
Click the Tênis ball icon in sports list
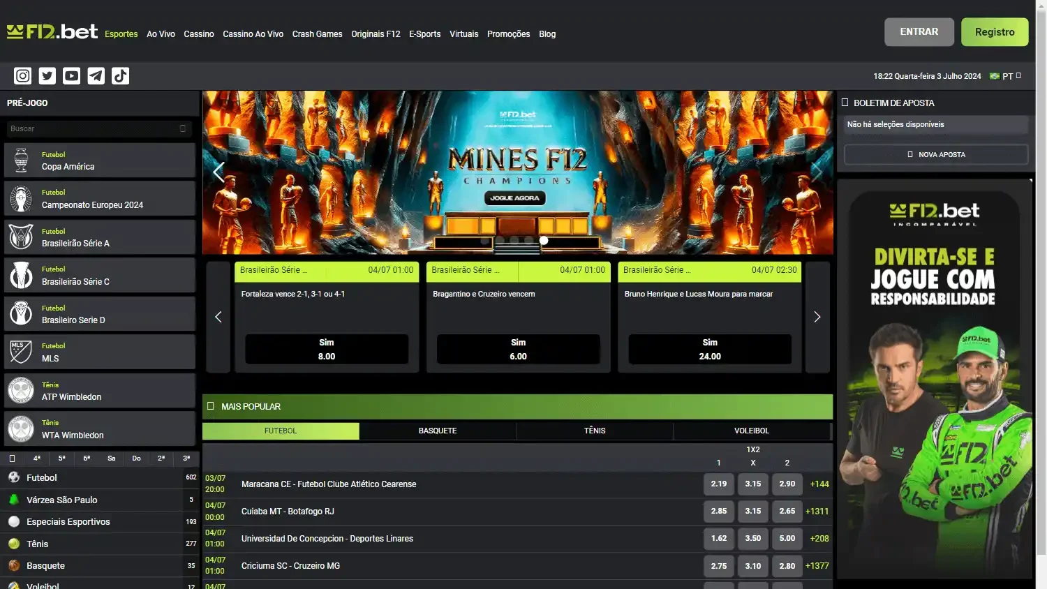point(14,544)
